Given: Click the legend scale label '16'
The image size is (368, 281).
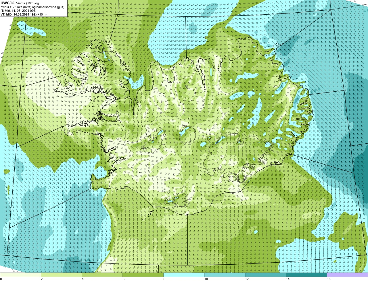Looking at the screenshot, I should (329, 279).
